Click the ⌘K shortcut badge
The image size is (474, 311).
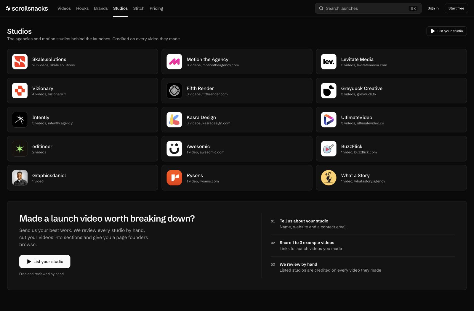pyautogui.click(x=413, y=8)
